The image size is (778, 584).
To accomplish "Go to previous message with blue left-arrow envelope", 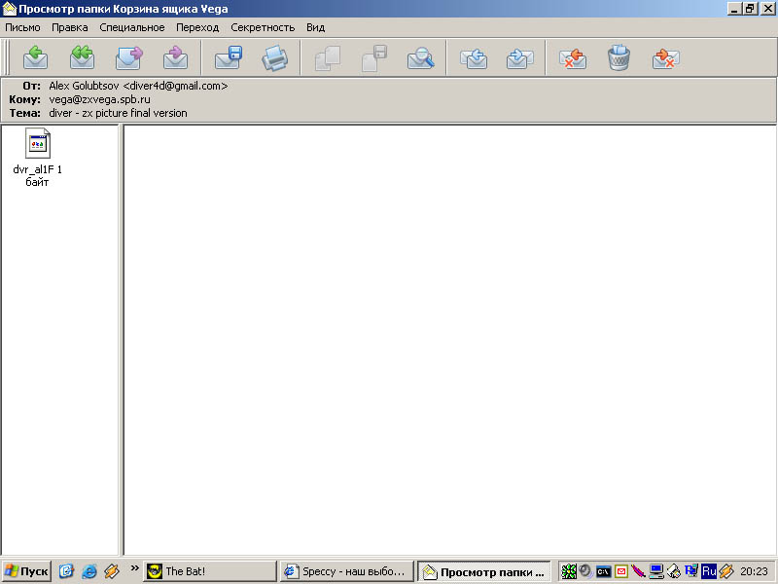I will point(474,58).
